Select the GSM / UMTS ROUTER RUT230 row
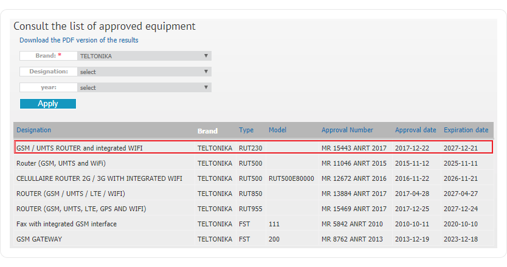The height and width of the screenshot is (267, 507). (80, 147)
